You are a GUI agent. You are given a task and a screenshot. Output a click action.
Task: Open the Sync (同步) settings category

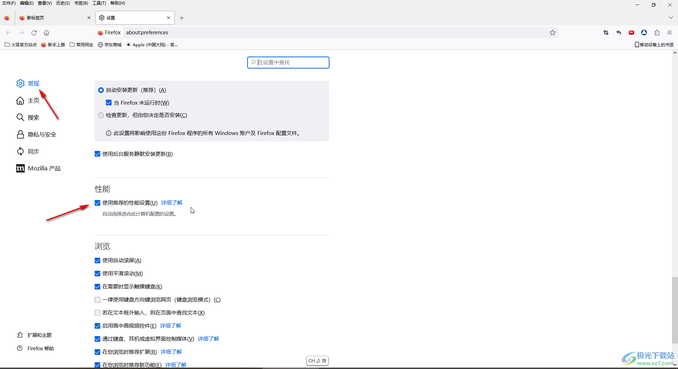[x=28, y=151]
